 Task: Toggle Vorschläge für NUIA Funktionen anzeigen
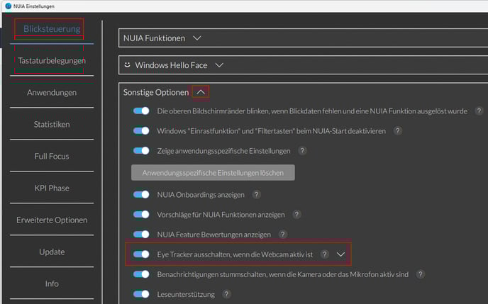tap(141, 214)
